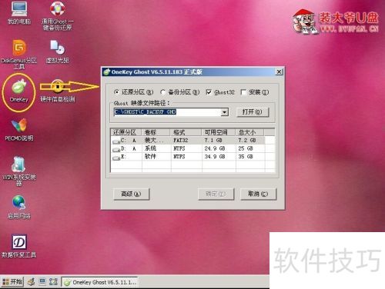Click the volume label column header

(156, 132)
